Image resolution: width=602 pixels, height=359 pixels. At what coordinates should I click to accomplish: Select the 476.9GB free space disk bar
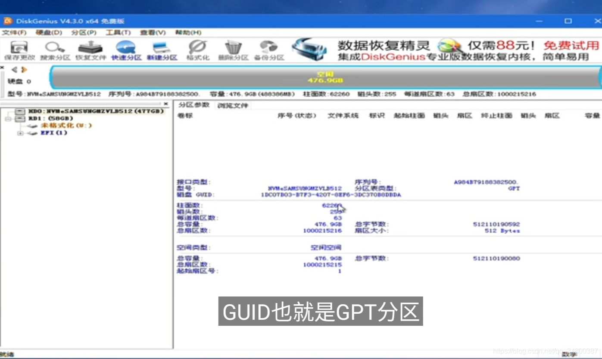(325, 78)
